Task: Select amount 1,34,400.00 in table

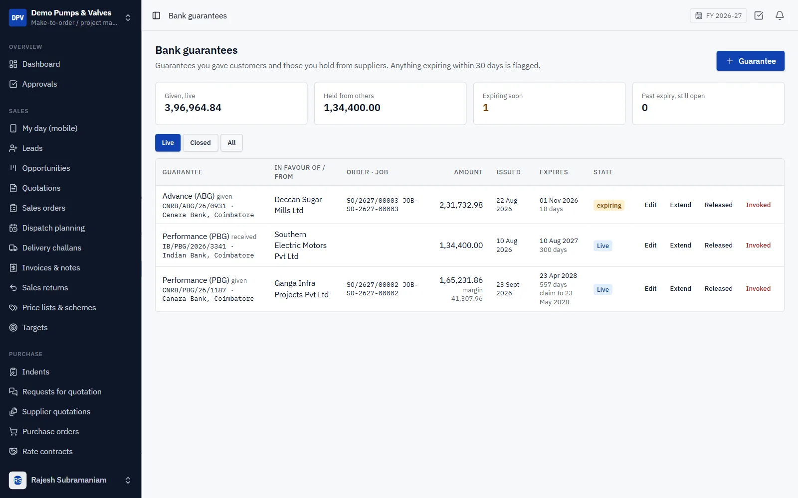Action: (461, 246)
